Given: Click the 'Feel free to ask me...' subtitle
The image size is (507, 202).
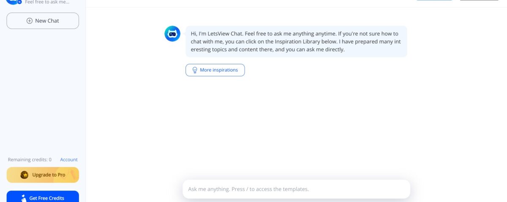Looking at the screenshot, I should pos(47,2).
